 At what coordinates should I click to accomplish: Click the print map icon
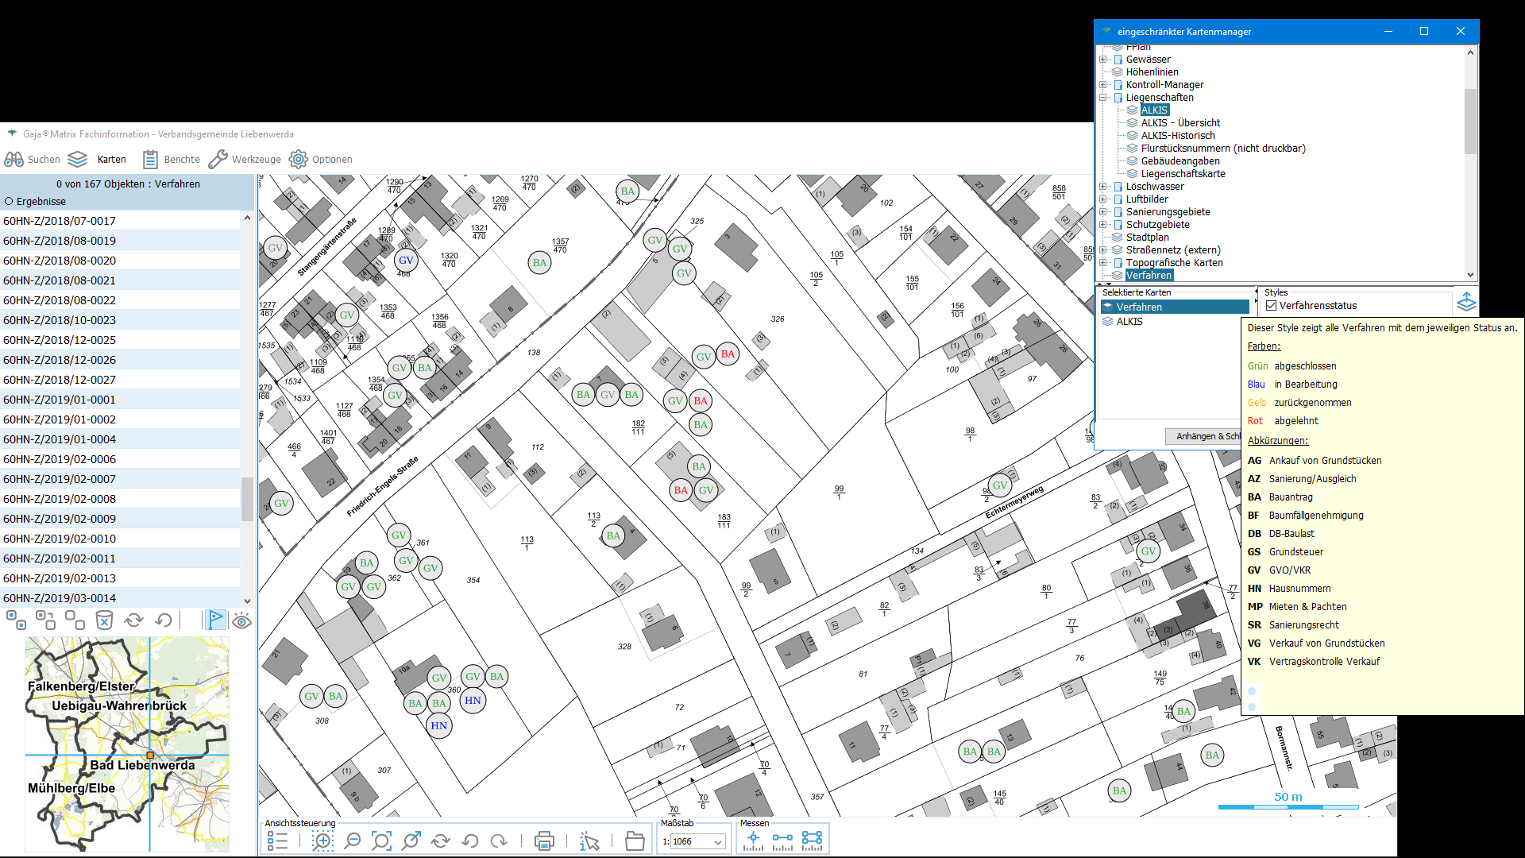point(544,841)
